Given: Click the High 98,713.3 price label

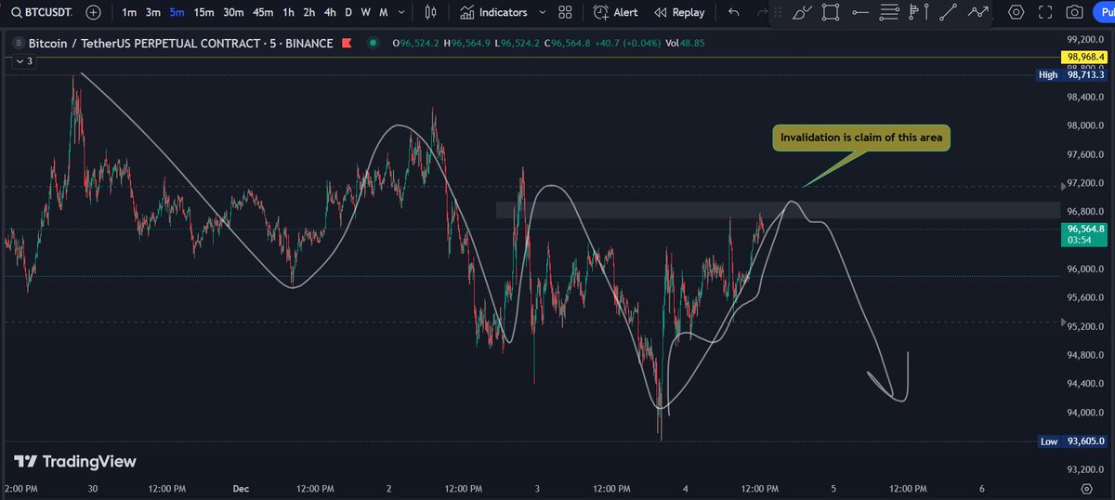Looking at the screenshot, I should pos(1071,74).
